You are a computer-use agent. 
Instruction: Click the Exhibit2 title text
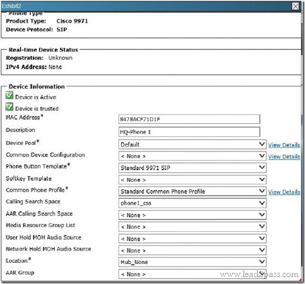point(11,6)
